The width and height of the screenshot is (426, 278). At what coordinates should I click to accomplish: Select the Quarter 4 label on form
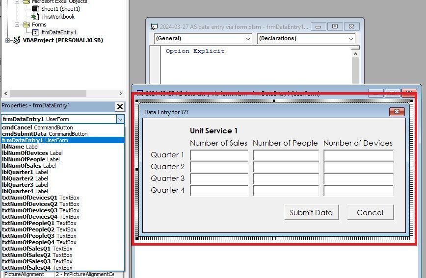point(168,190)
